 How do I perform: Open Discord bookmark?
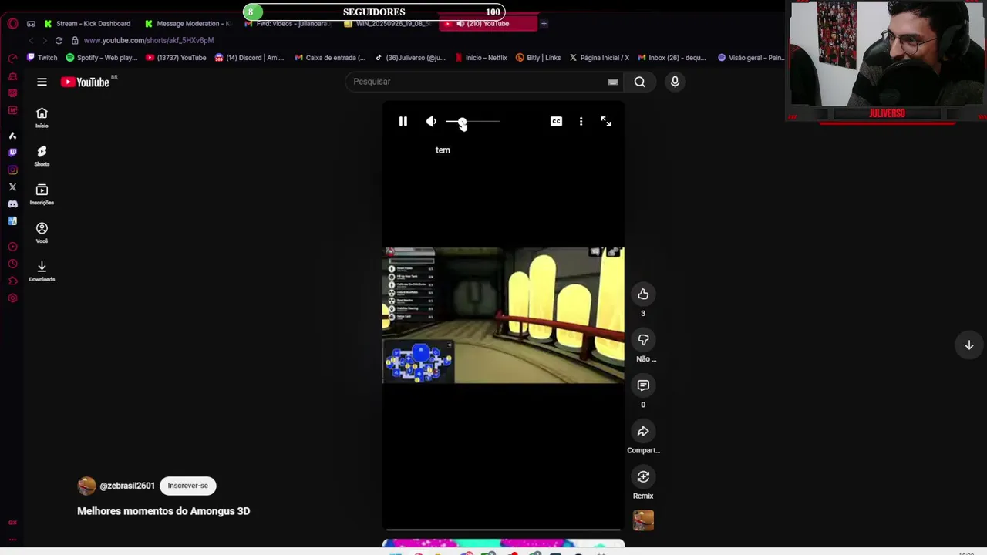pos(249,57)
